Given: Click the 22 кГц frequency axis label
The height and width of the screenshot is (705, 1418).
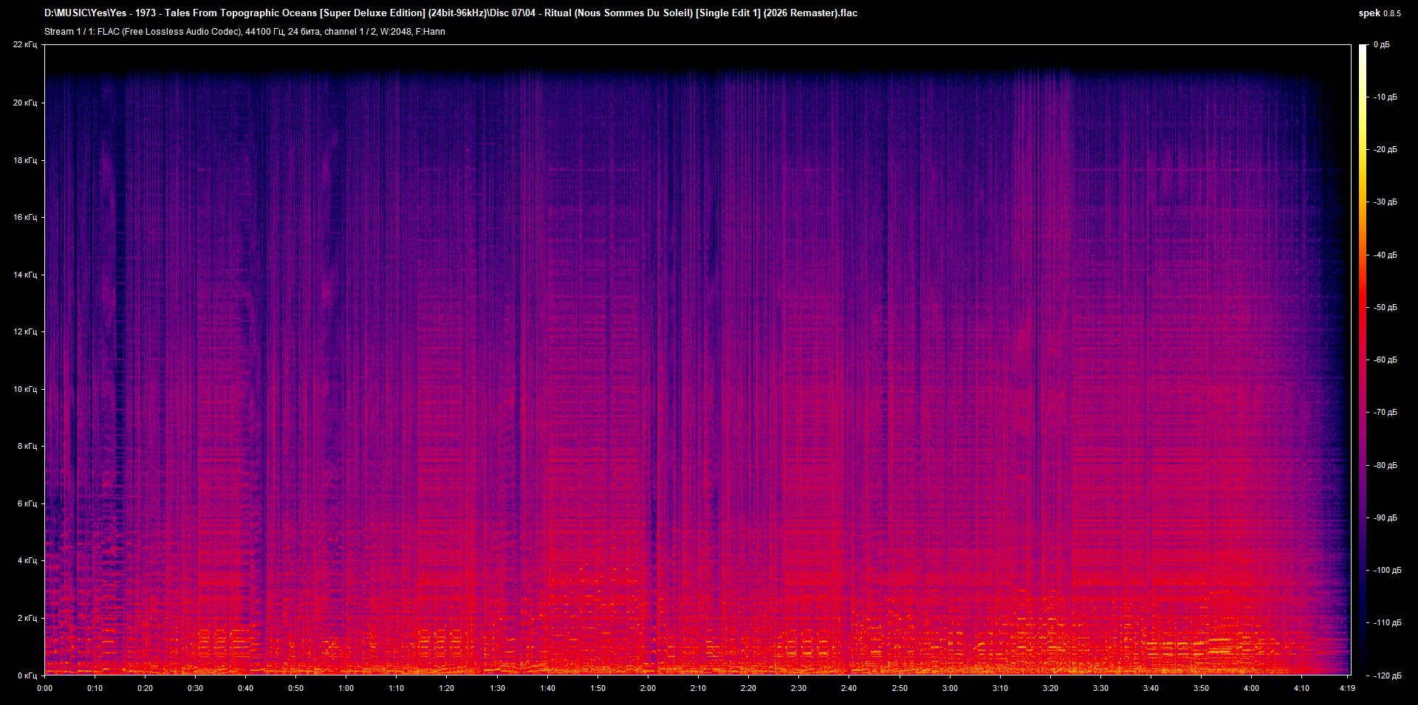Looking at the screenshot, I should 25,45.
